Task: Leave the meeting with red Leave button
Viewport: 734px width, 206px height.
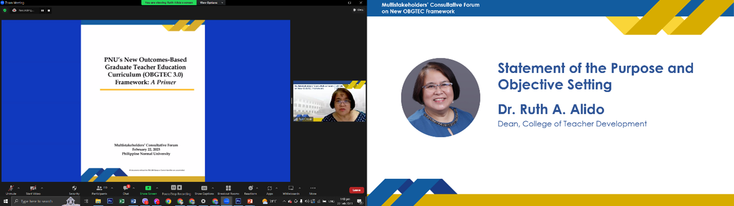Action: (x=356, y=190)
